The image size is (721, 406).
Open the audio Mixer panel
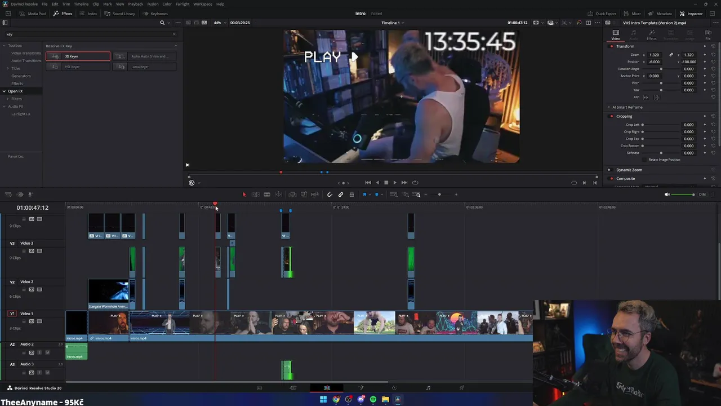[x=633, y=14]
